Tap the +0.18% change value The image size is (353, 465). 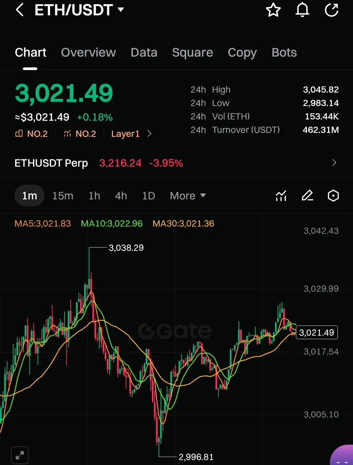click(x=95, y=117)
